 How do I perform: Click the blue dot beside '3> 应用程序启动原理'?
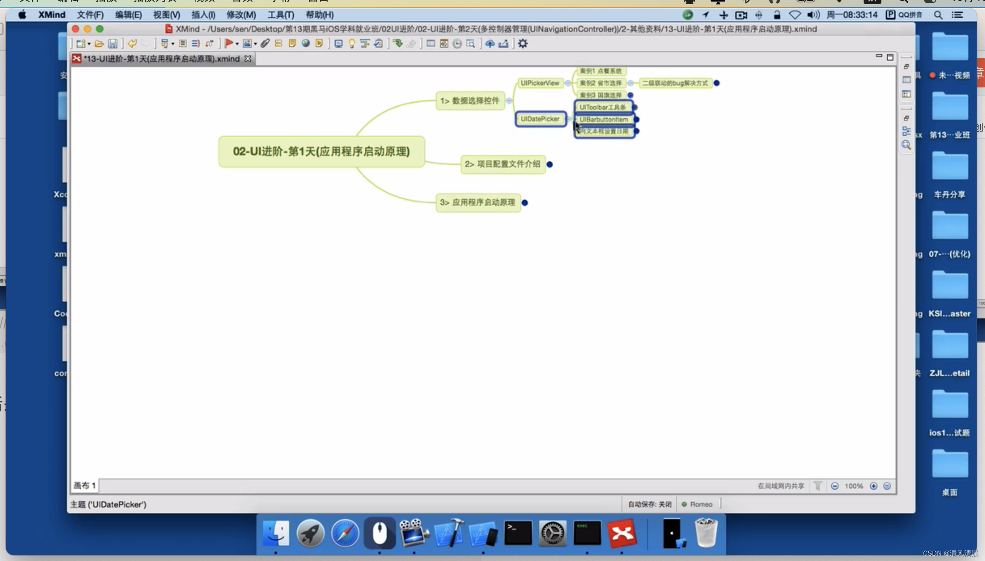click(x=525, y=203)
